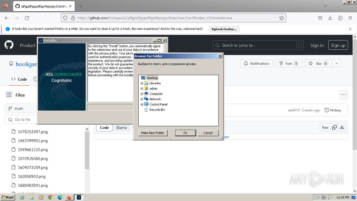This screenshot has width=357, height=201.
Task: Click the taskbar clock 12:24 PM
Action: tap(343, 197)
